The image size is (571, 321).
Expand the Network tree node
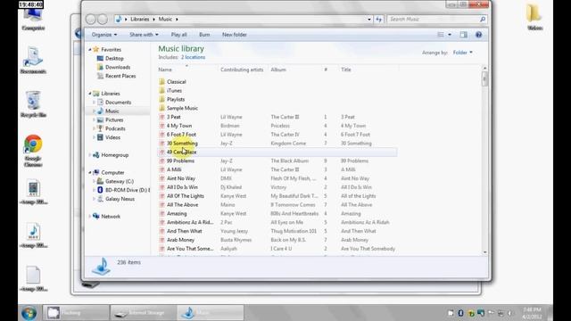[90, 216]
